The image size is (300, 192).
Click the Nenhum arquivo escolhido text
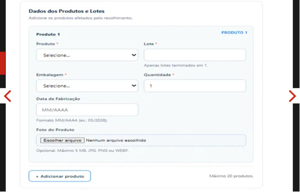click(x=116, y=140)
